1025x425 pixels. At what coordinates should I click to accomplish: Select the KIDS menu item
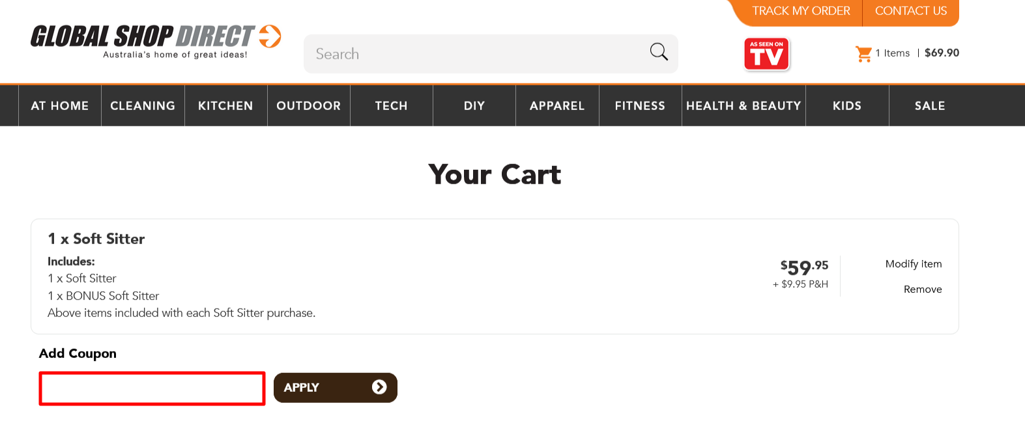click(x=847, y=105)
